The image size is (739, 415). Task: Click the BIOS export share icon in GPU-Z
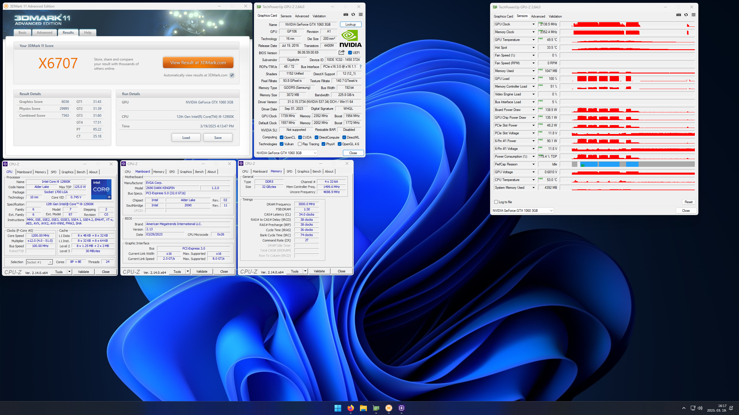(x=341, y=52)
